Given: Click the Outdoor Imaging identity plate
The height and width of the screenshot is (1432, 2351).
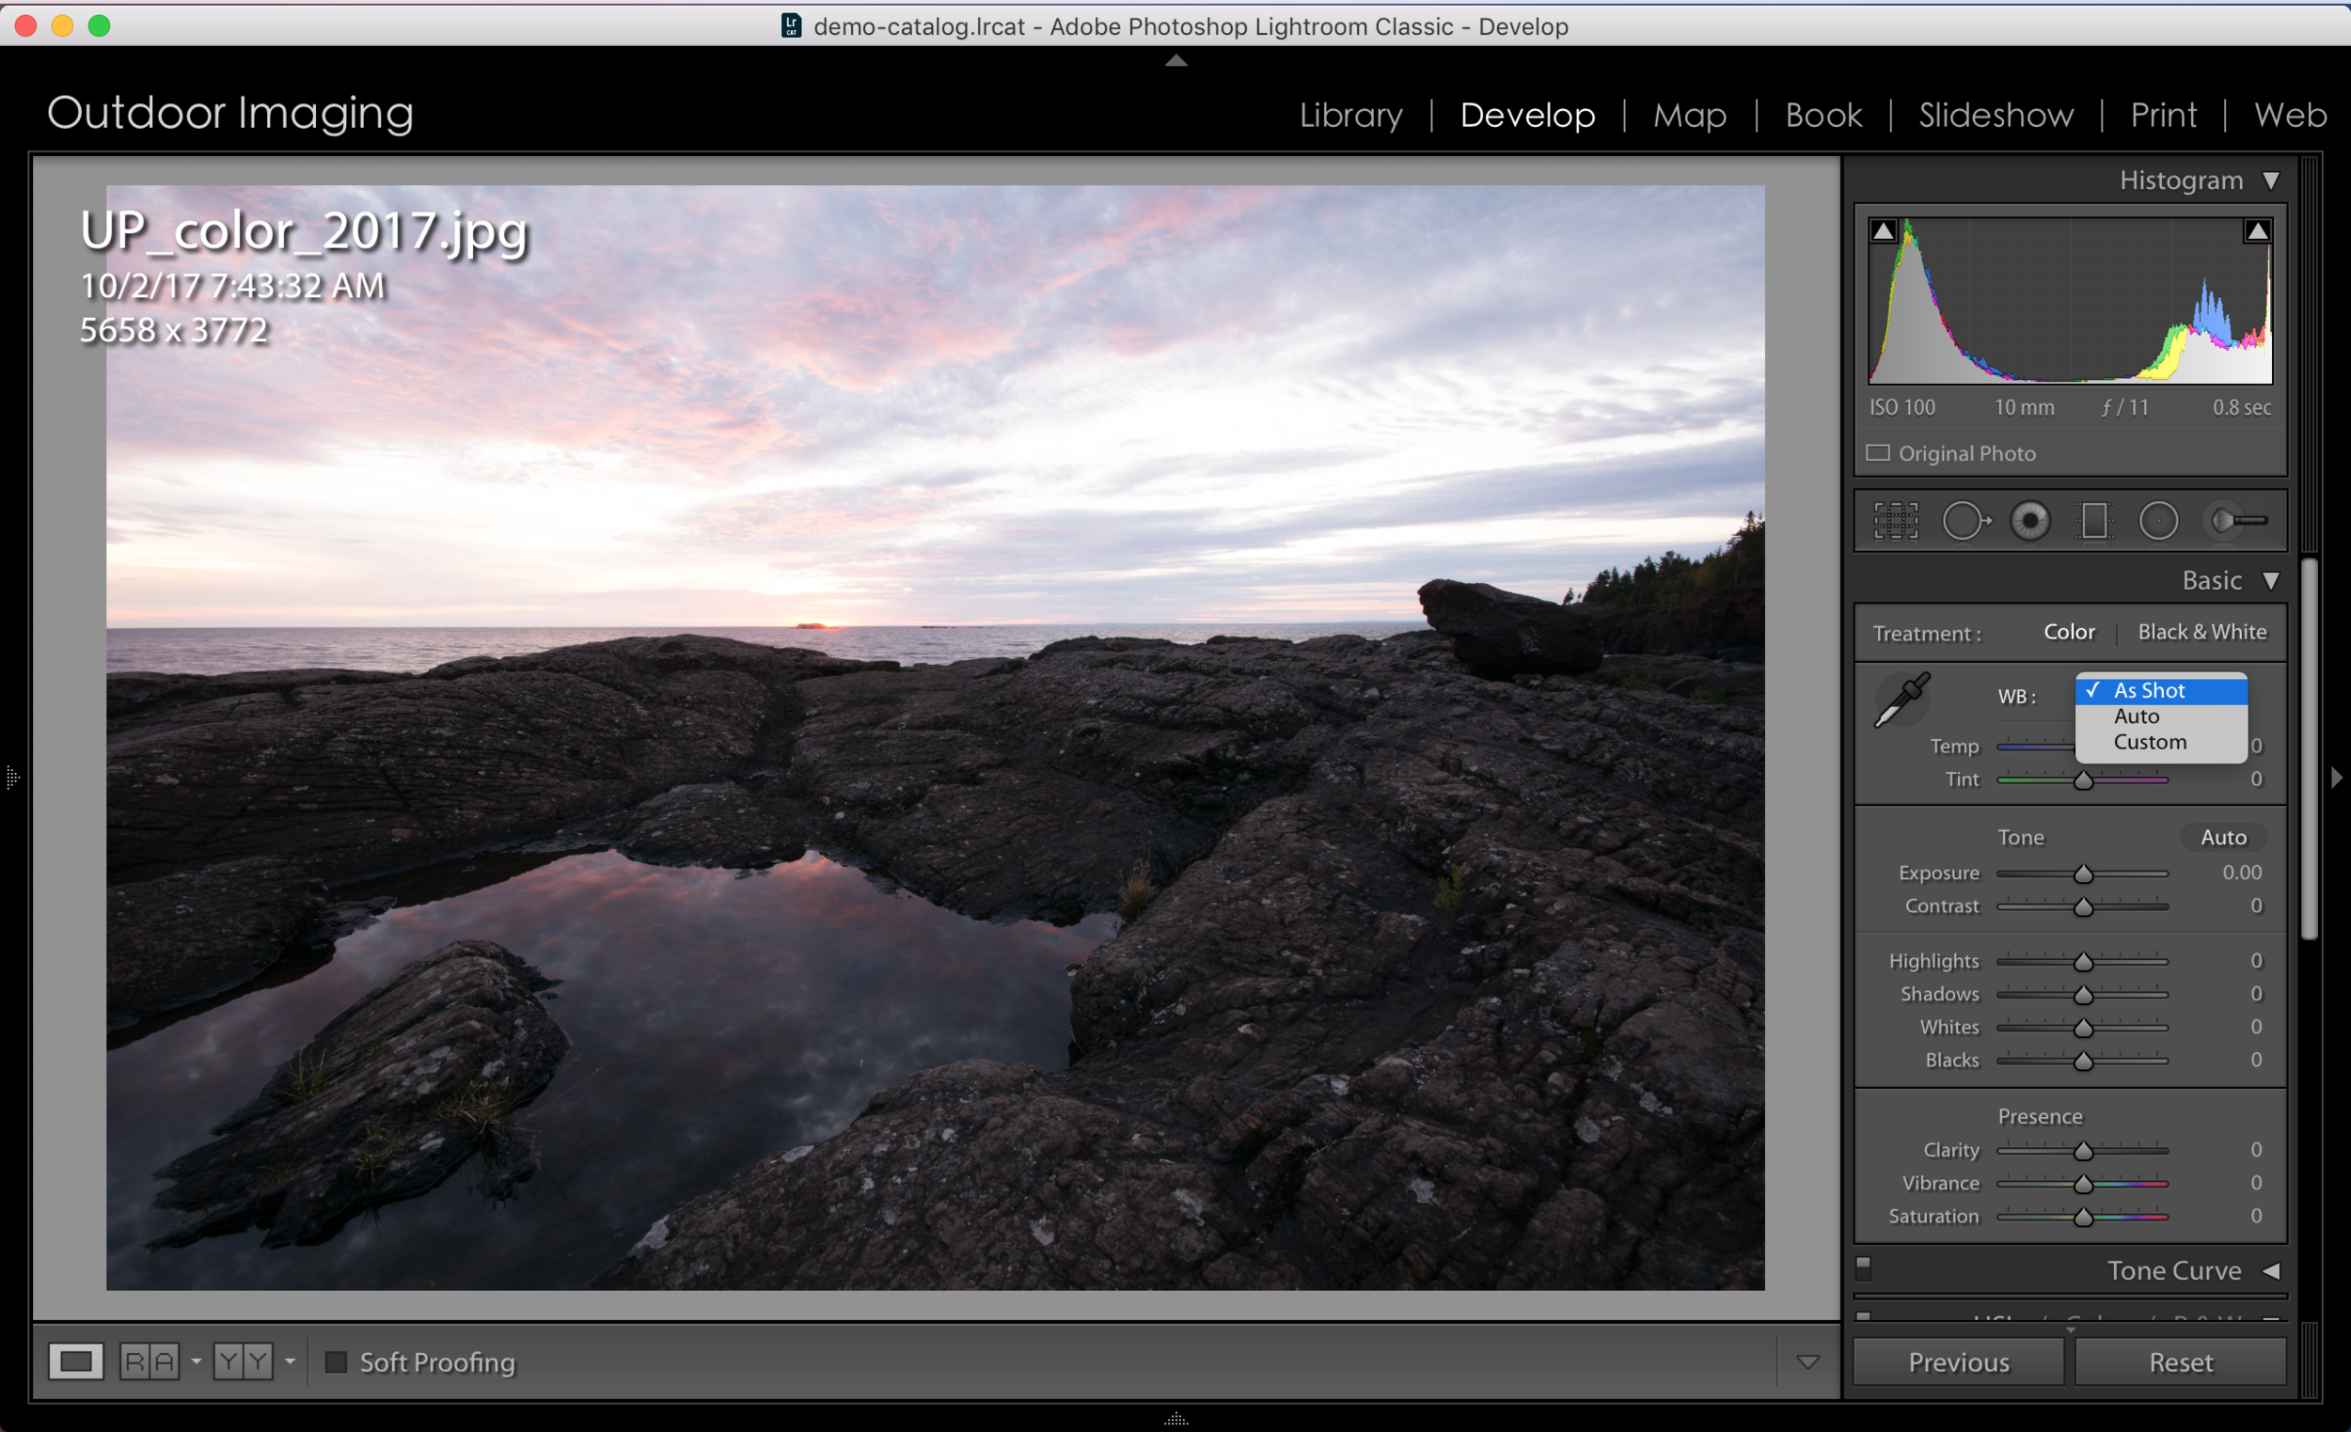Looking at the screenshot, I should pos(230,114).
